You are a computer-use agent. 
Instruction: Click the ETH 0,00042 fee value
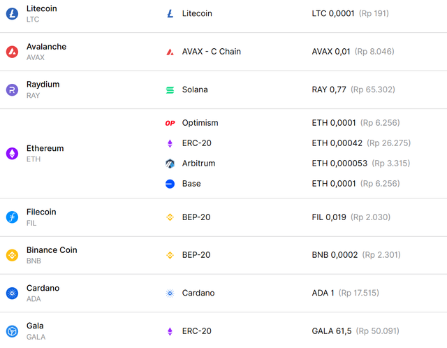337,143
